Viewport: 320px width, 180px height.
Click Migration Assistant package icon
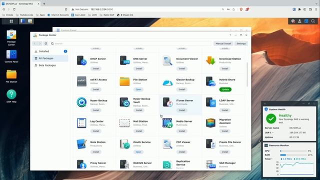point(210,123)
